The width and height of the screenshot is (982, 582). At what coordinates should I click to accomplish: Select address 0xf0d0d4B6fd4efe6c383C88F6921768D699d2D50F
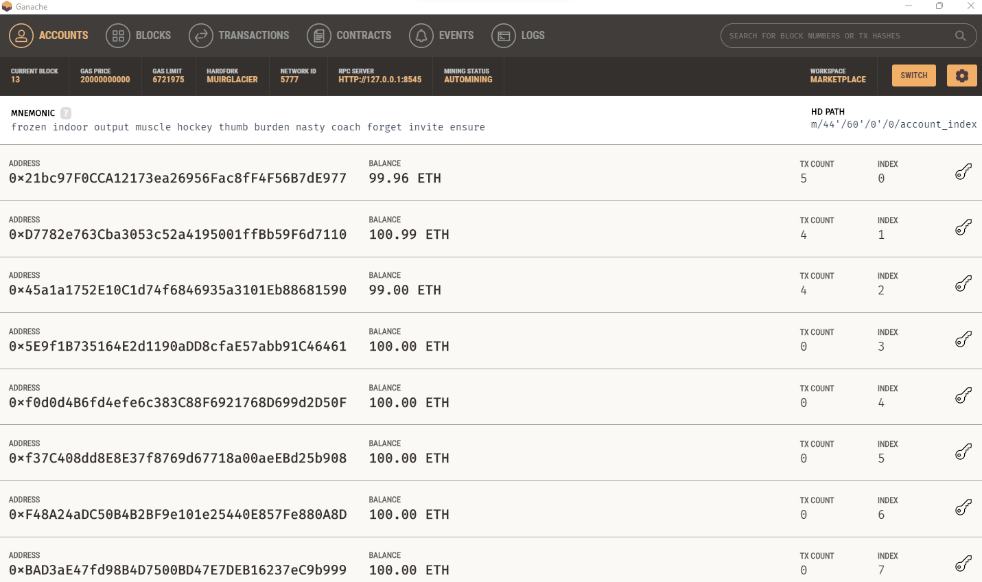pos(178,403)
